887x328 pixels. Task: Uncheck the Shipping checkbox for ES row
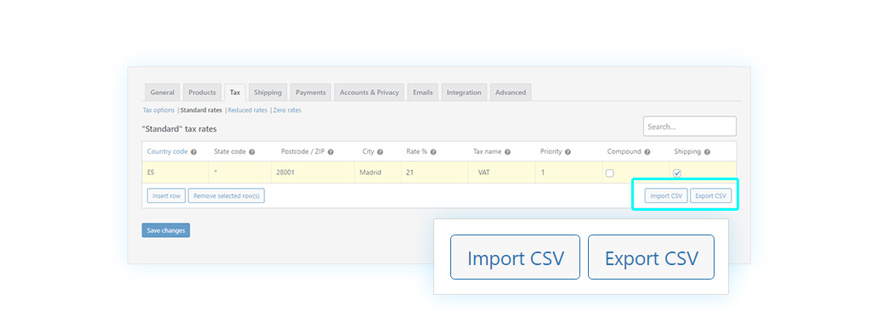click(677, 173)
